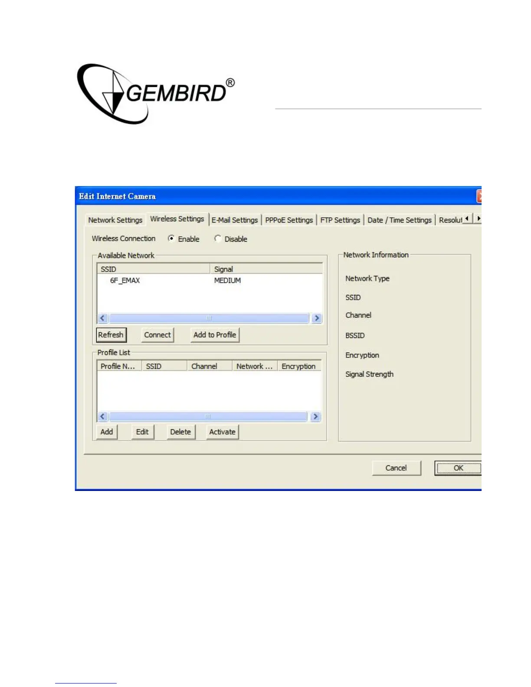Select the 6F_EMAX network row
531x687 pixels.
(x=210, y=281)
